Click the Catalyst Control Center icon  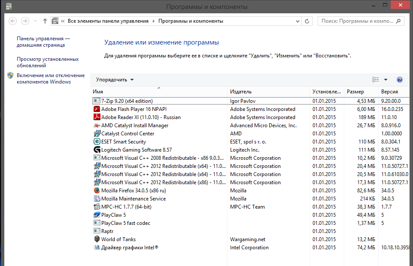tap(97, 134)
